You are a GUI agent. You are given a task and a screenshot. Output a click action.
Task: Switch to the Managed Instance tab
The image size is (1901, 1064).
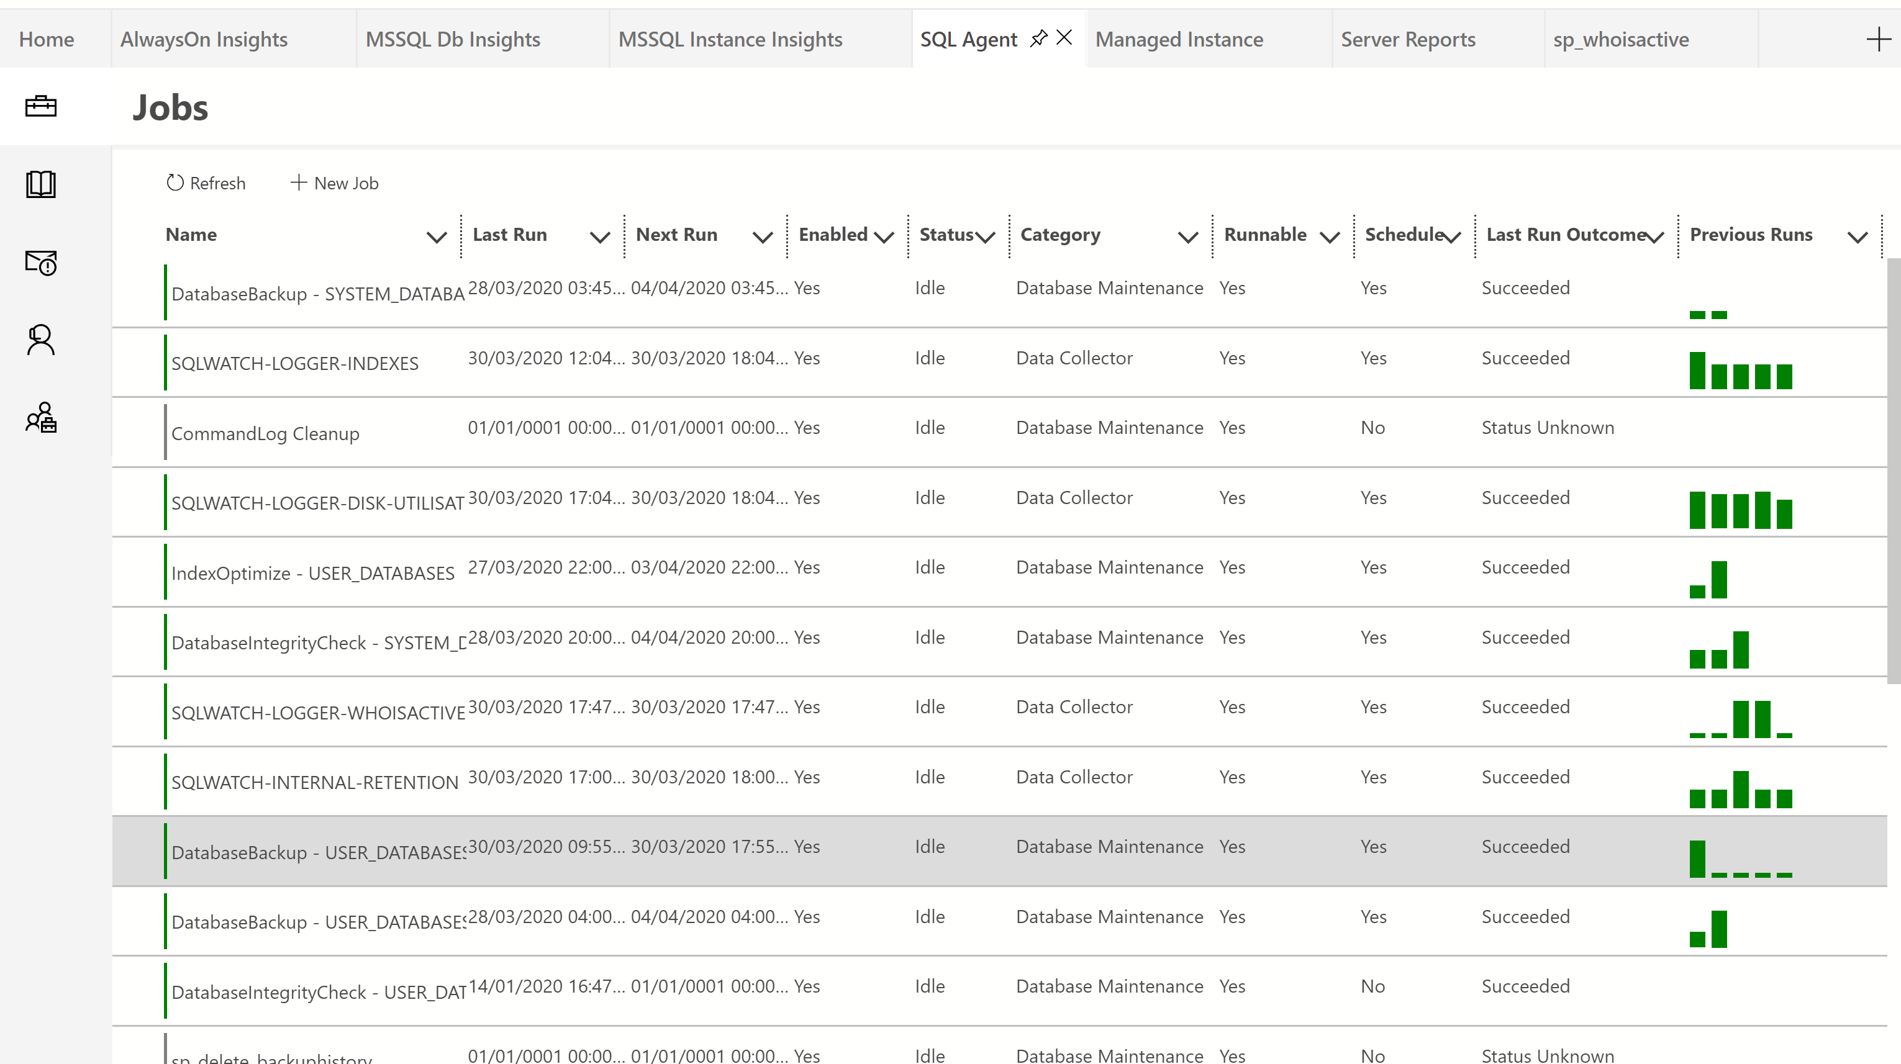(1179, 39)
